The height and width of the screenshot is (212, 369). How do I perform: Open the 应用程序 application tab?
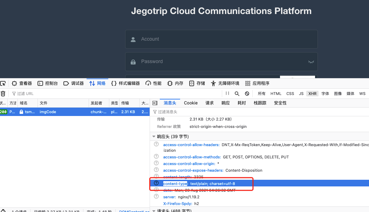(x=257, y=83)
